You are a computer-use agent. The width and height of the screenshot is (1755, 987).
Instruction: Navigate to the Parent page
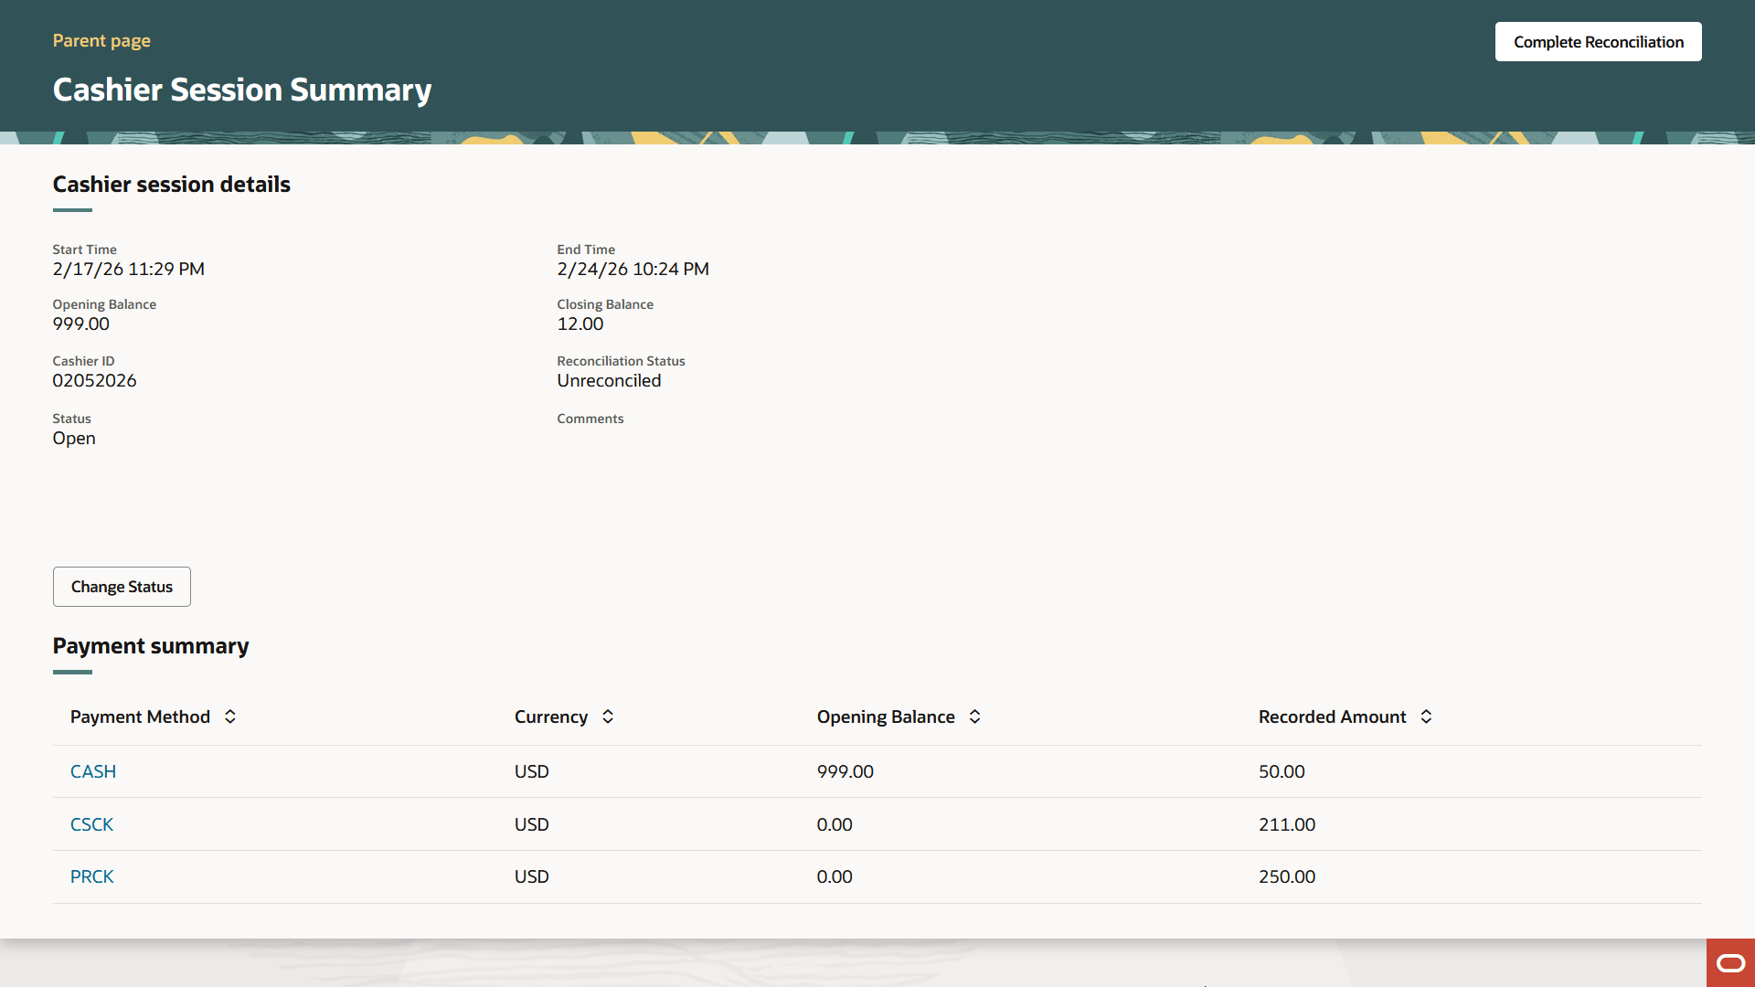click(x=101, y=40)
